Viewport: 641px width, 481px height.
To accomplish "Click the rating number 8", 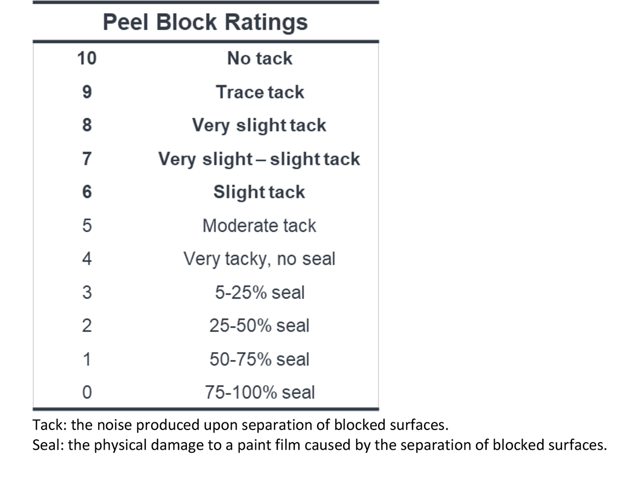I will tap(87, 125).
